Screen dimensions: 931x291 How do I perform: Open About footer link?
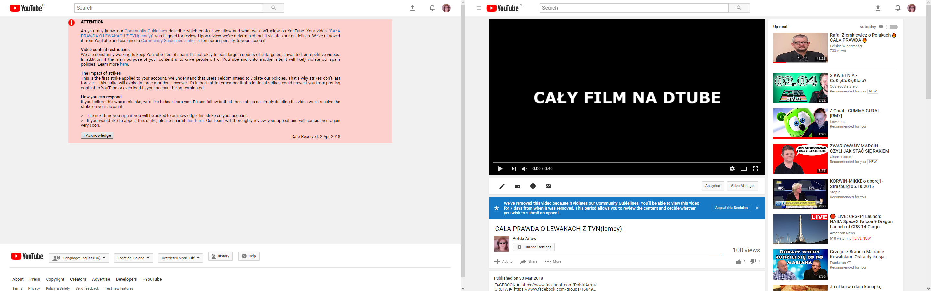coord(18,279)
